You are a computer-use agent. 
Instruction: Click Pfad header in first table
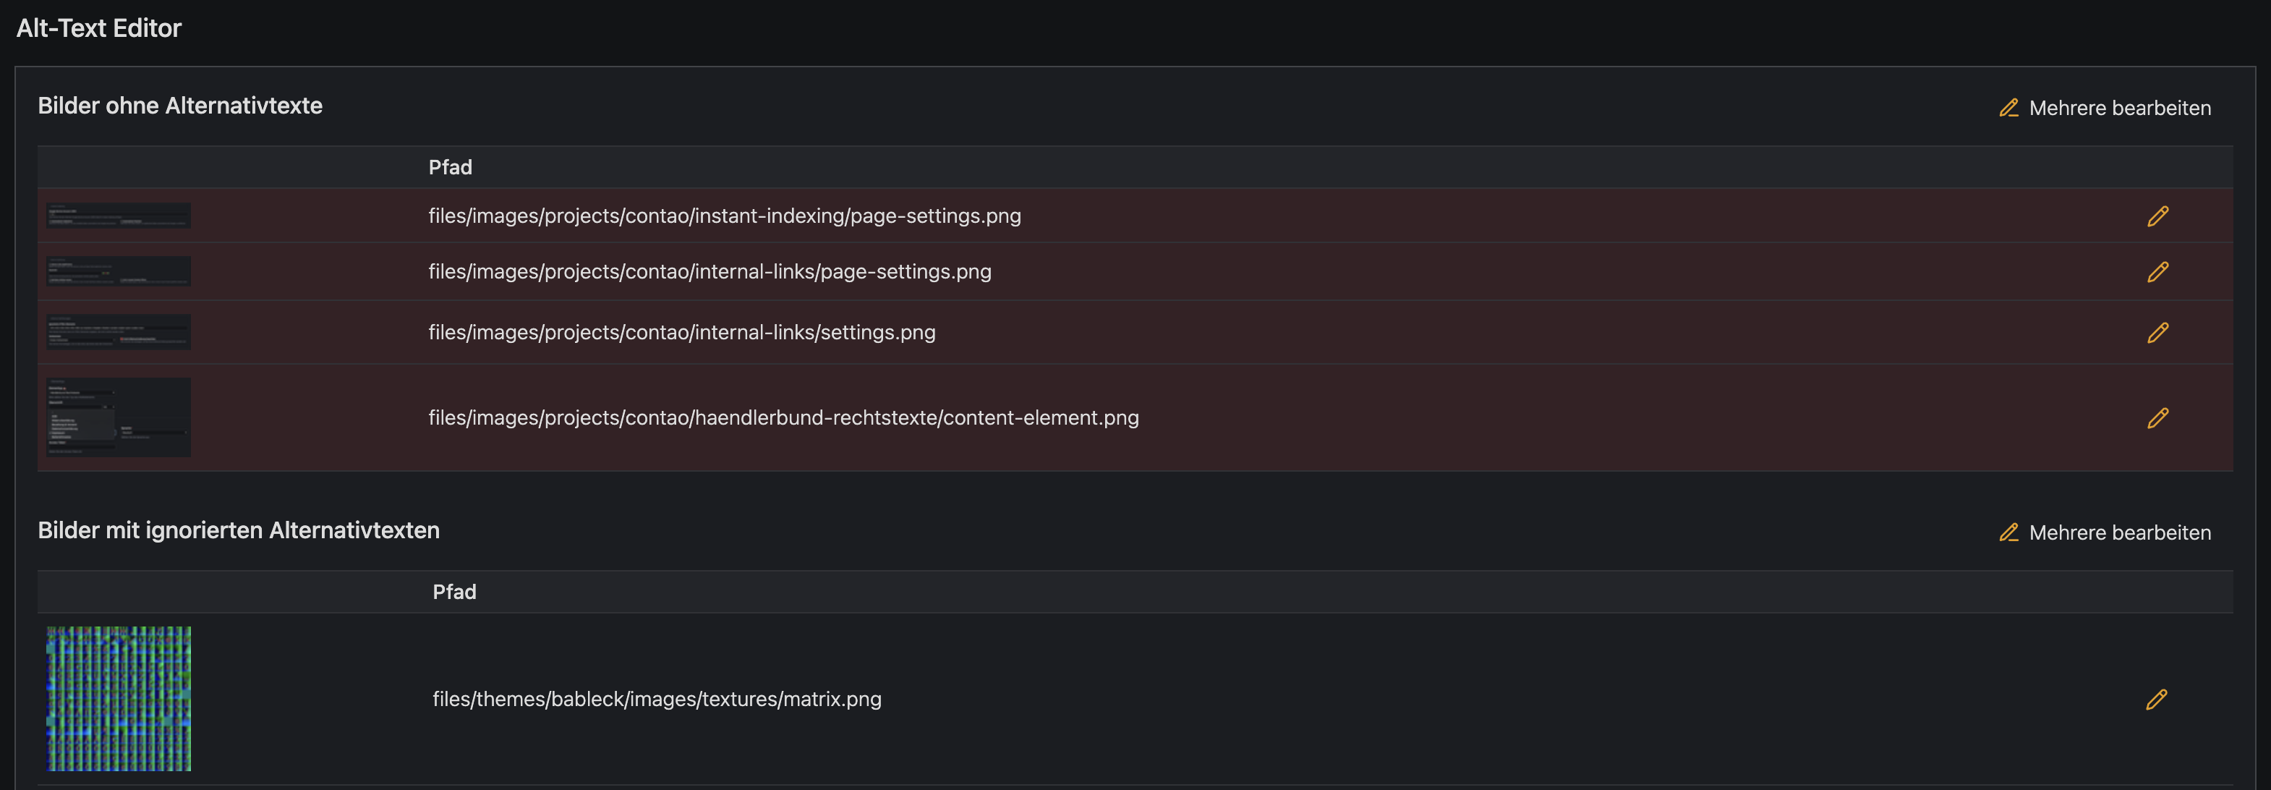tap(450, 168)
